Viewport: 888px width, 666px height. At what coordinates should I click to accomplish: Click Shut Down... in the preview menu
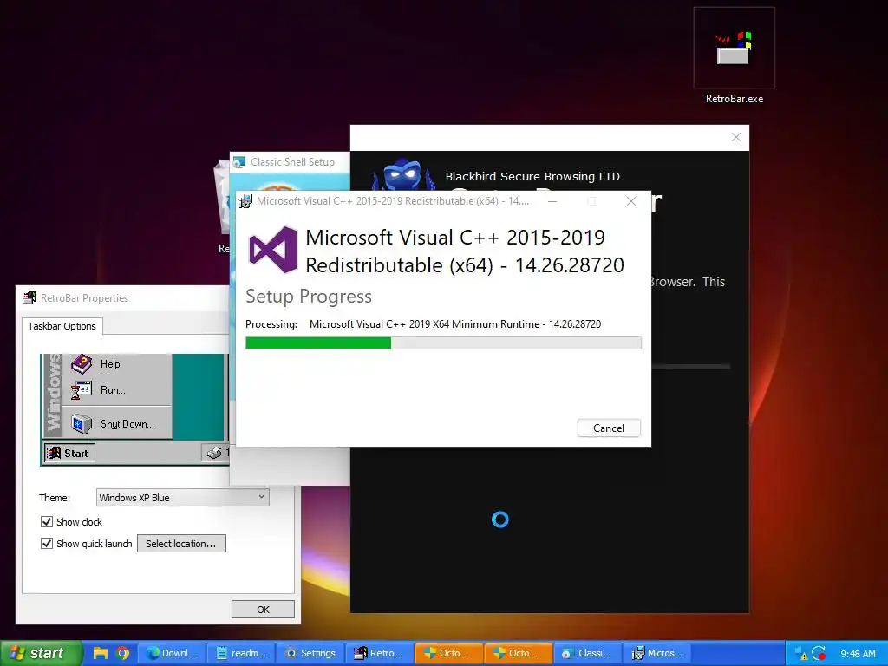127,423
